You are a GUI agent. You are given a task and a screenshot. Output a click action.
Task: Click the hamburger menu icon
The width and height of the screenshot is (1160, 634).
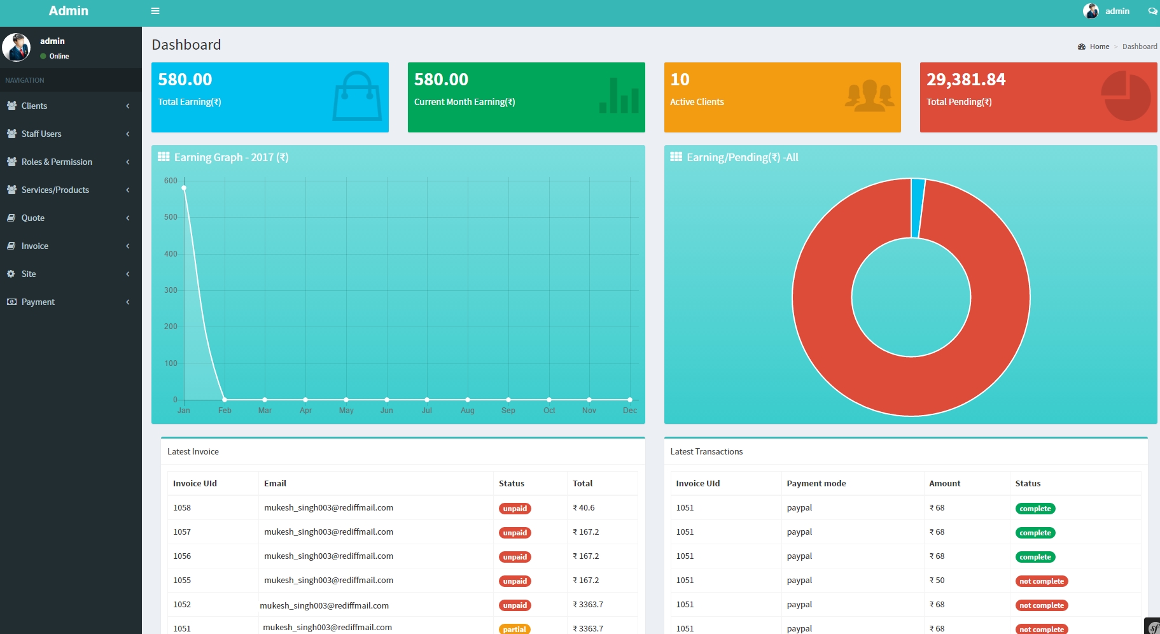(155, 11)
